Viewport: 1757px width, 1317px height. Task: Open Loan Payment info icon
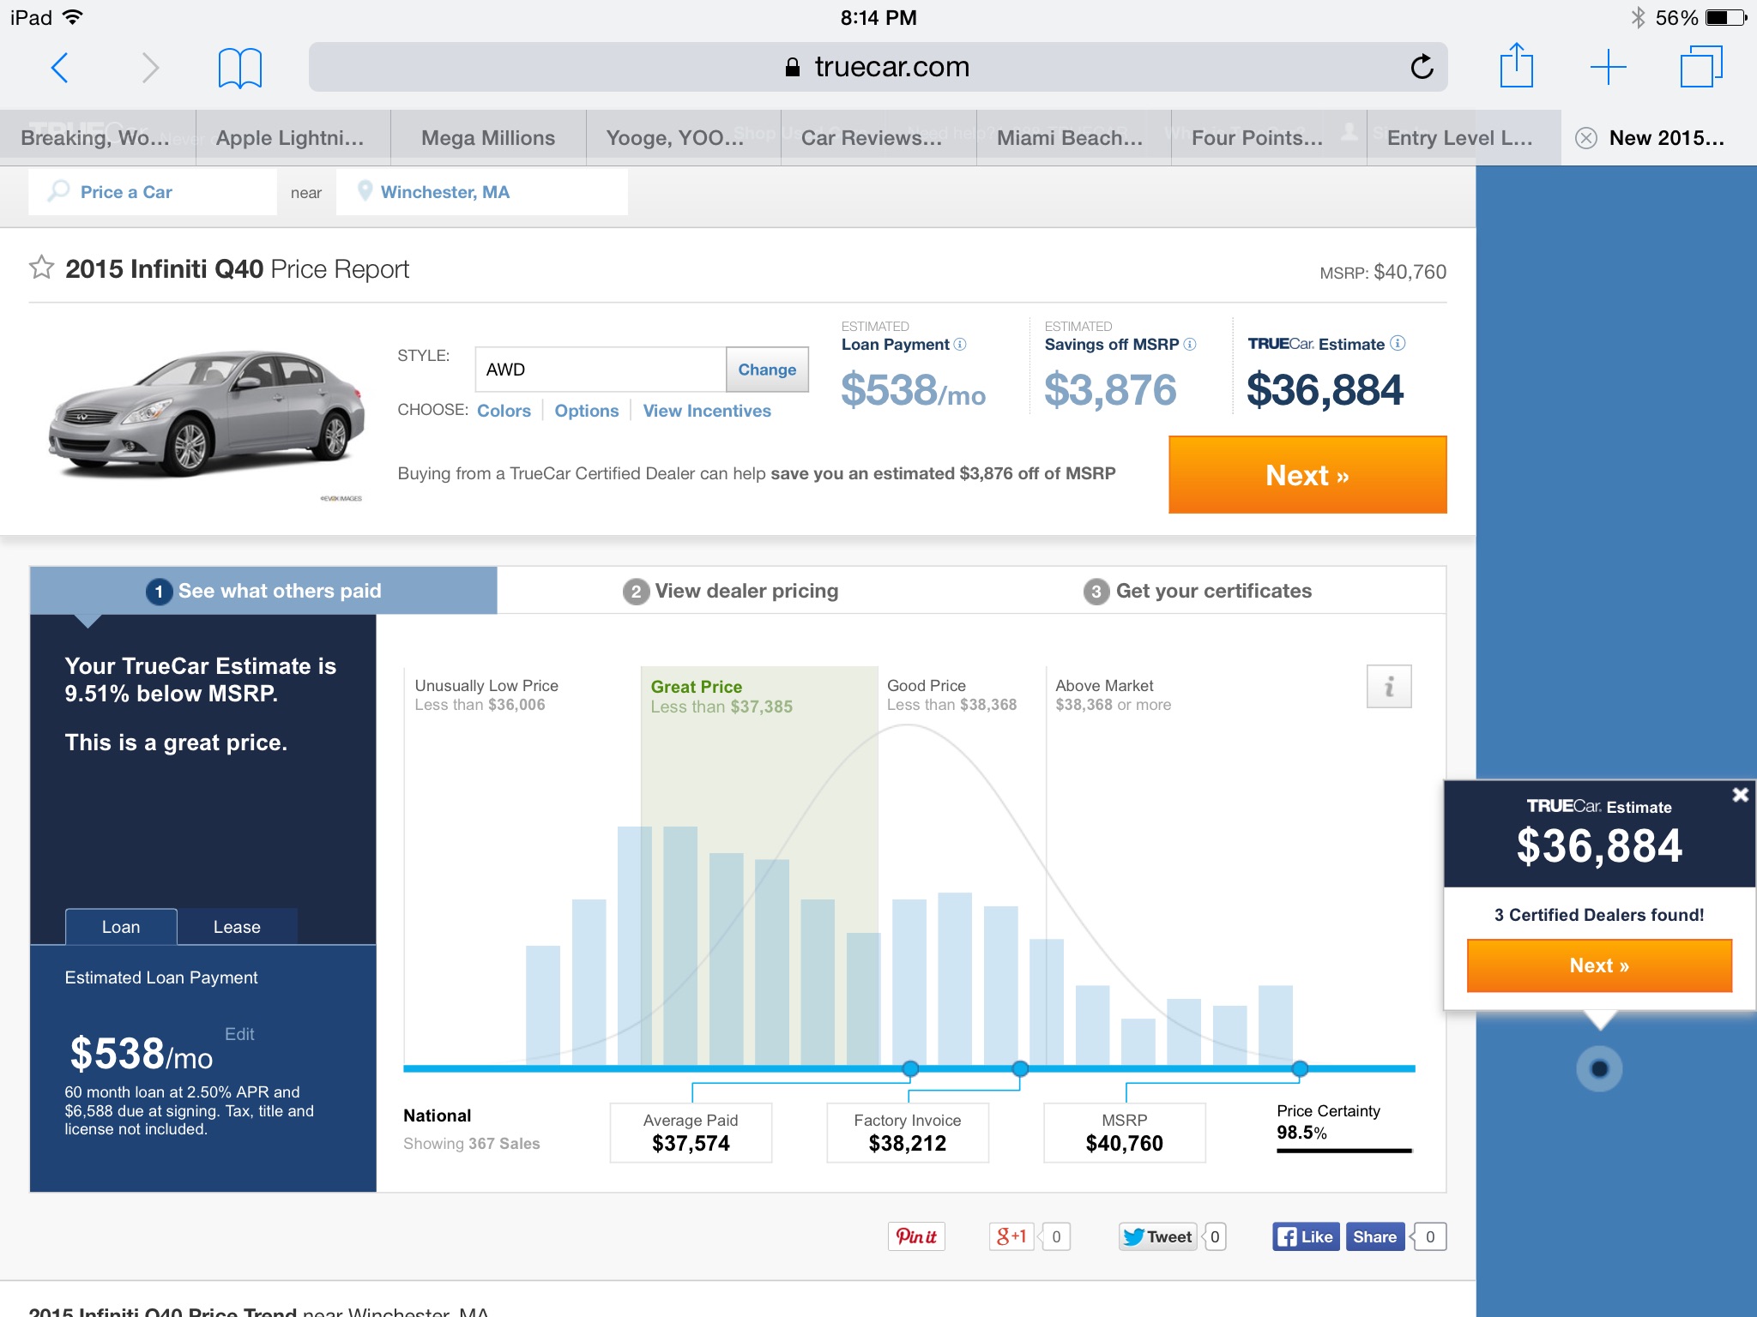(x=960, y=344)
